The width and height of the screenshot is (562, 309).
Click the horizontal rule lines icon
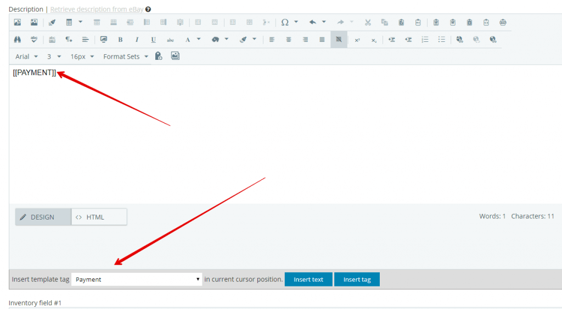pos(85,40)
